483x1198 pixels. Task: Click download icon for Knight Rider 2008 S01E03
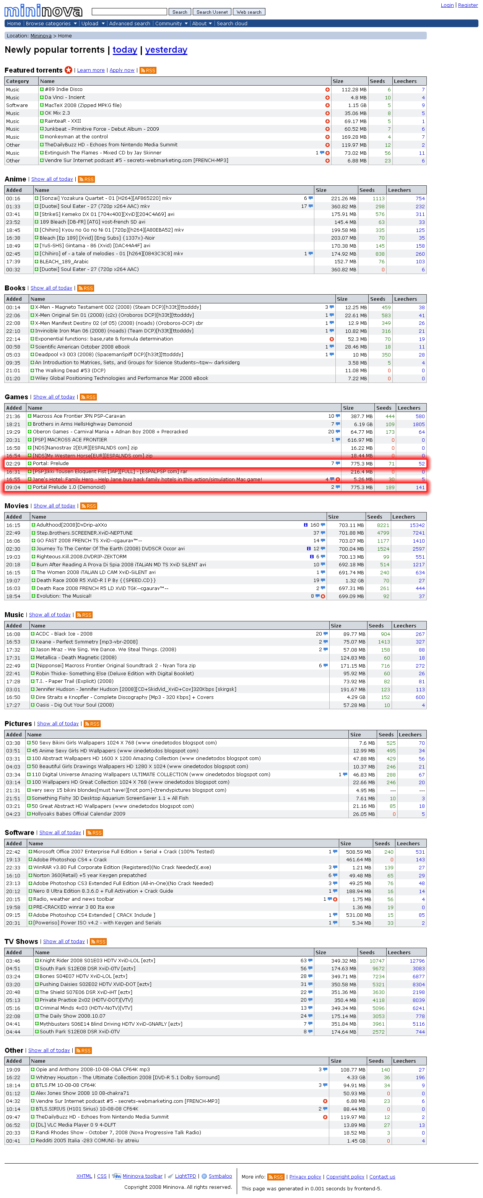(x=37, y=960)
